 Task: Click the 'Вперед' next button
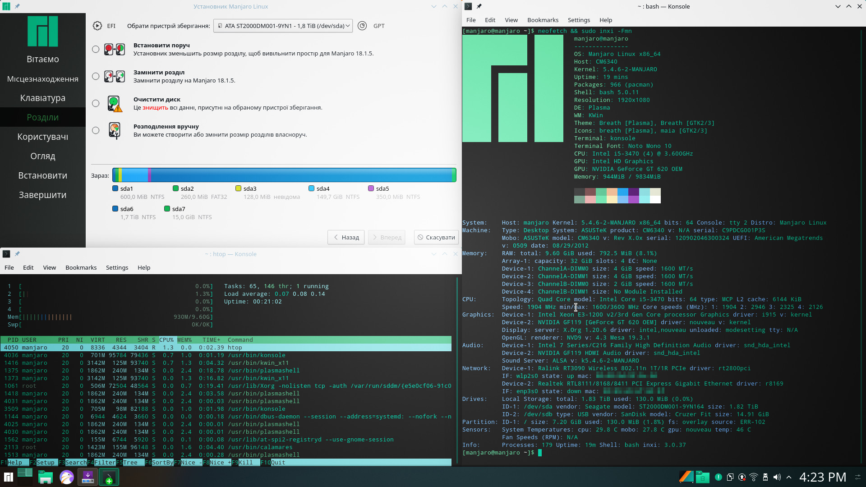387,237
